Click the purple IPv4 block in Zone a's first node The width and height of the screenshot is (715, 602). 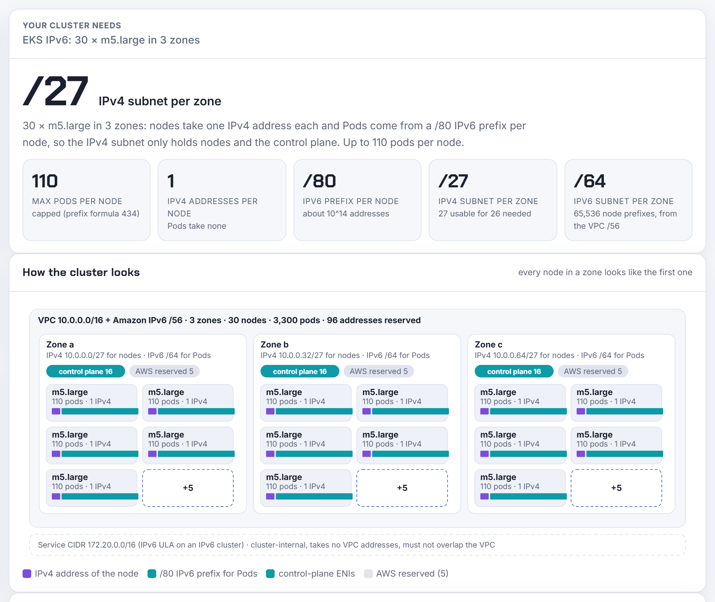(56, 411)
